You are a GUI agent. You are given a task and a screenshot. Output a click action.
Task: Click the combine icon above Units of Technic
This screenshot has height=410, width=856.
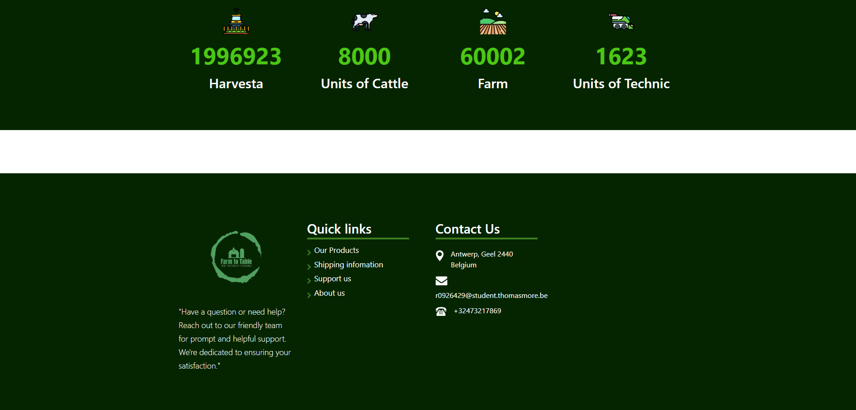pos(621,21)
